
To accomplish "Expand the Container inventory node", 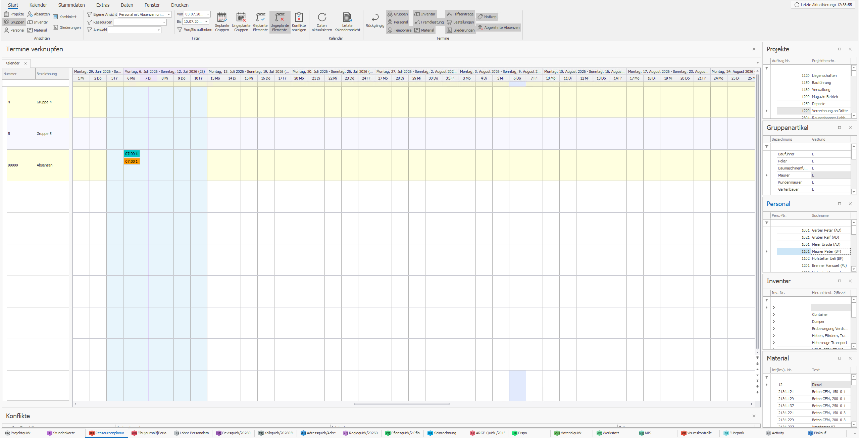I will tap(774, 314).
